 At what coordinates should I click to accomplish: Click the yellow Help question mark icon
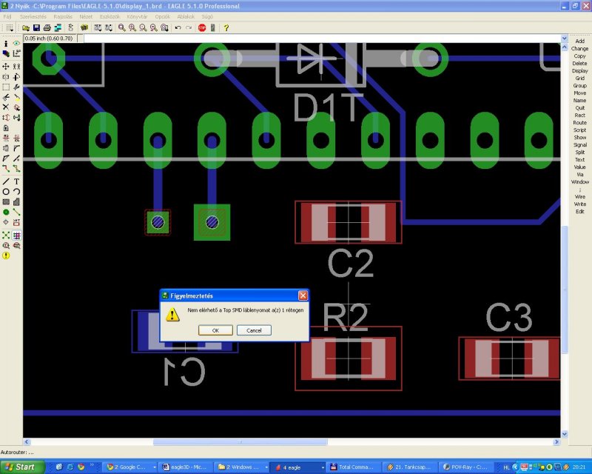click(226, 27)
